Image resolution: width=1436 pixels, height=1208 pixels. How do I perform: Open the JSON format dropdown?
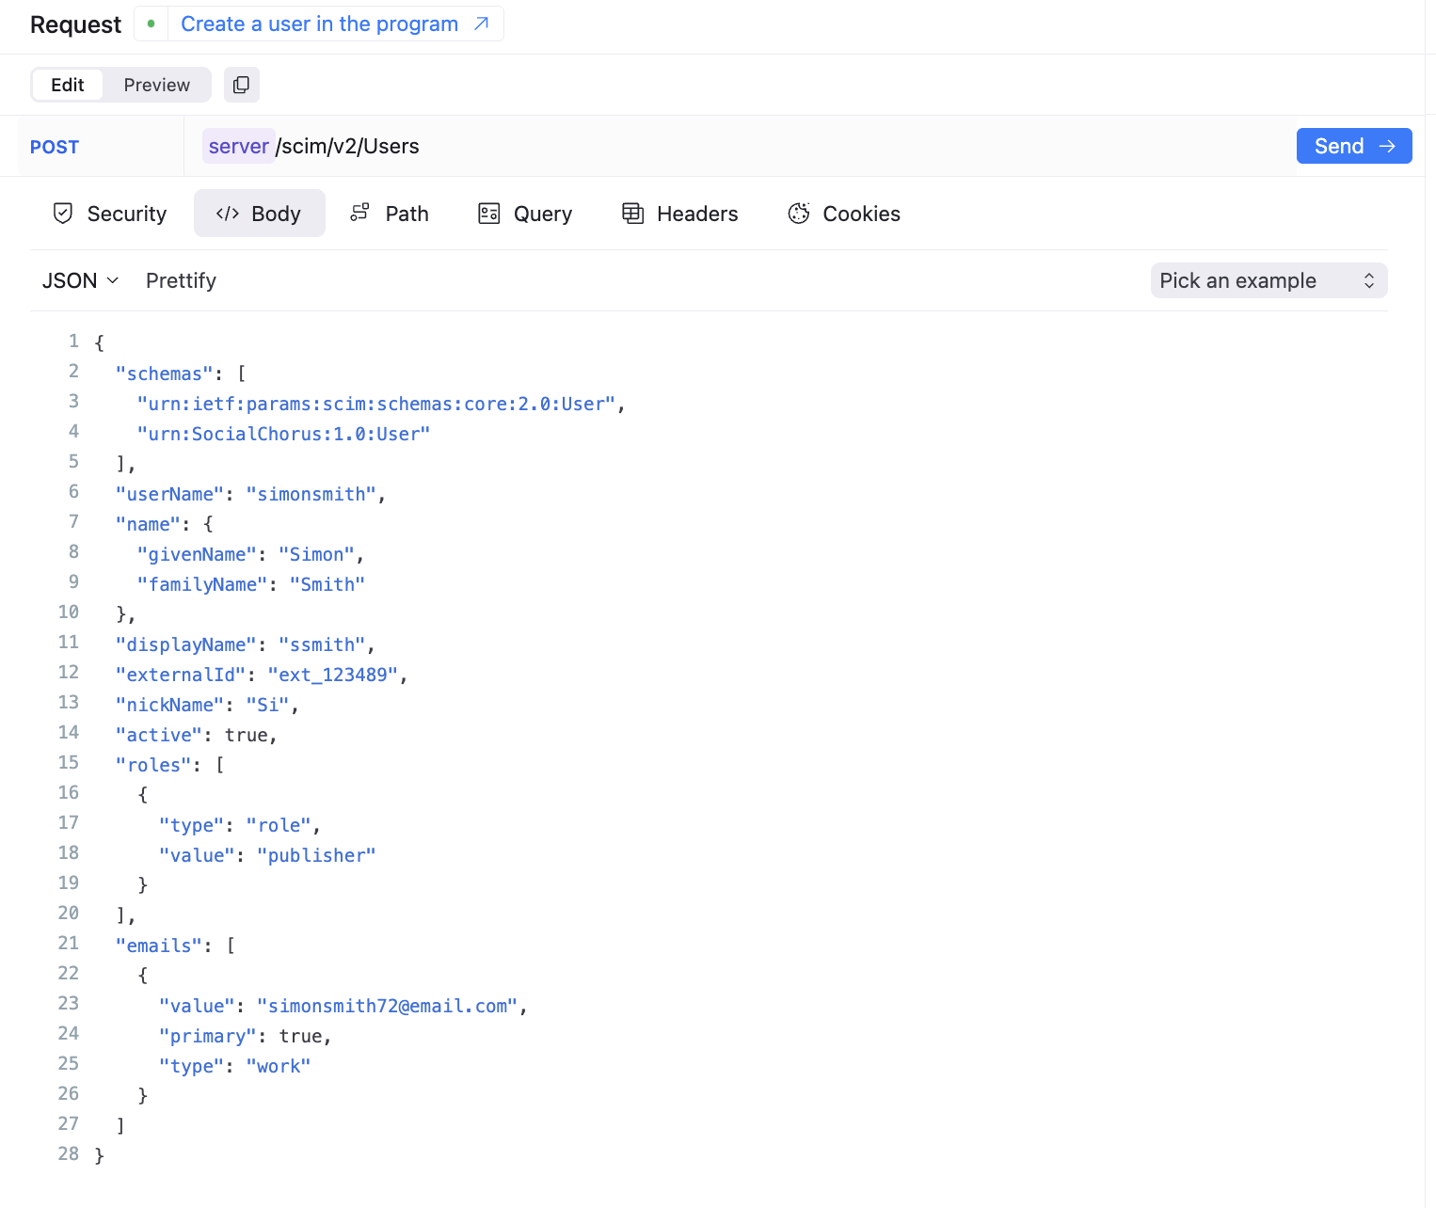pos(81,280)
